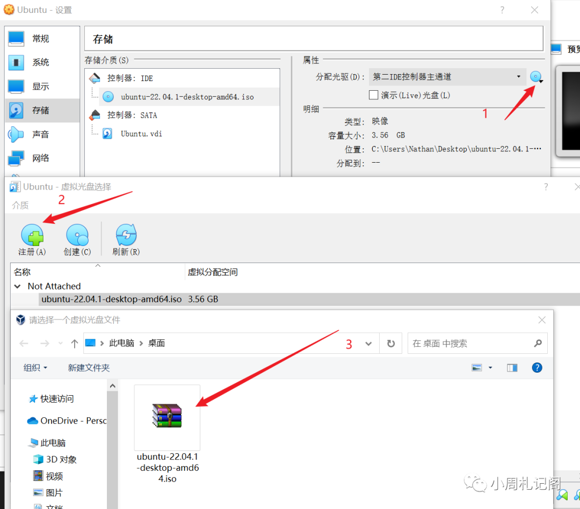Click the choose optical disk icon button
Image resolution: width=580 pixels, height=509 pixels.
pyautogui.click(x=536, y=77)
